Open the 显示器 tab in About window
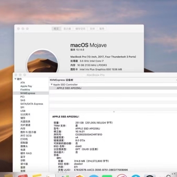The image size is (177, 177). [x=67, y=29]
